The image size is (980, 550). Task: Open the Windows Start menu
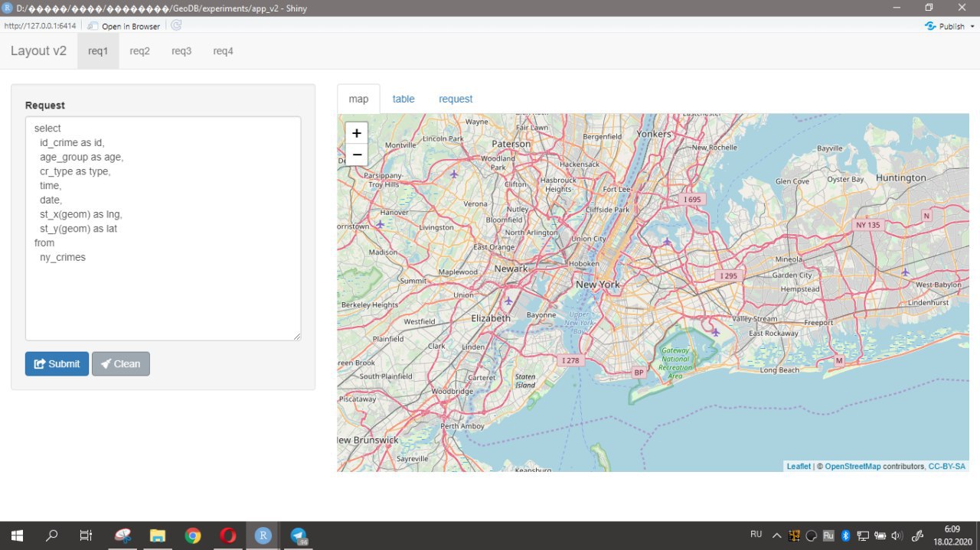(17, 535)
